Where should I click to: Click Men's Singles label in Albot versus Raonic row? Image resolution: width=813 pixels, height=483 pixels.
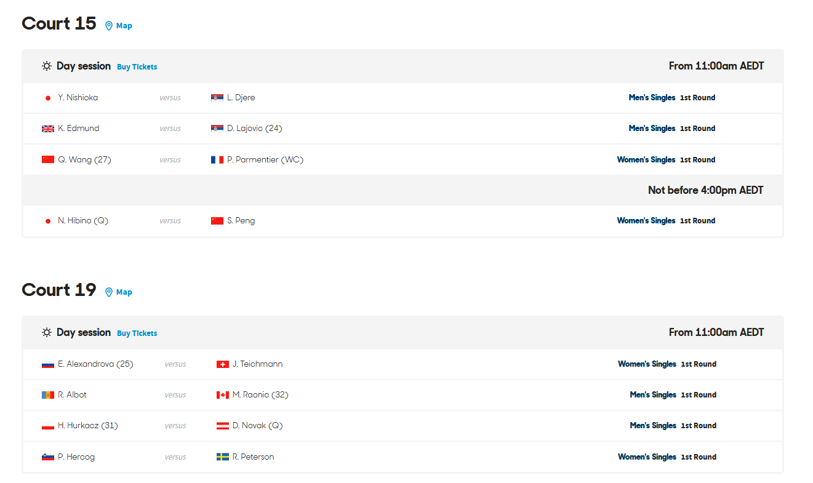point(653,395)
